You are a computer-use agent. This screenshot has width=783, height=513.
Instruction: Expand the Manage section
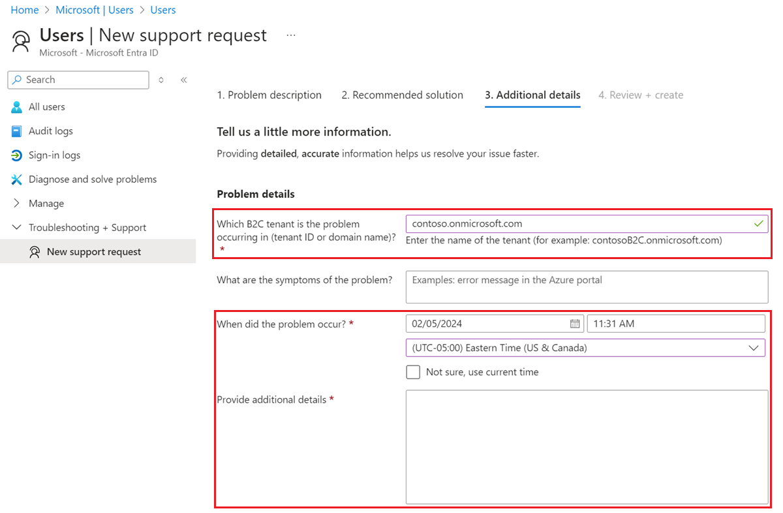[17, 204]
